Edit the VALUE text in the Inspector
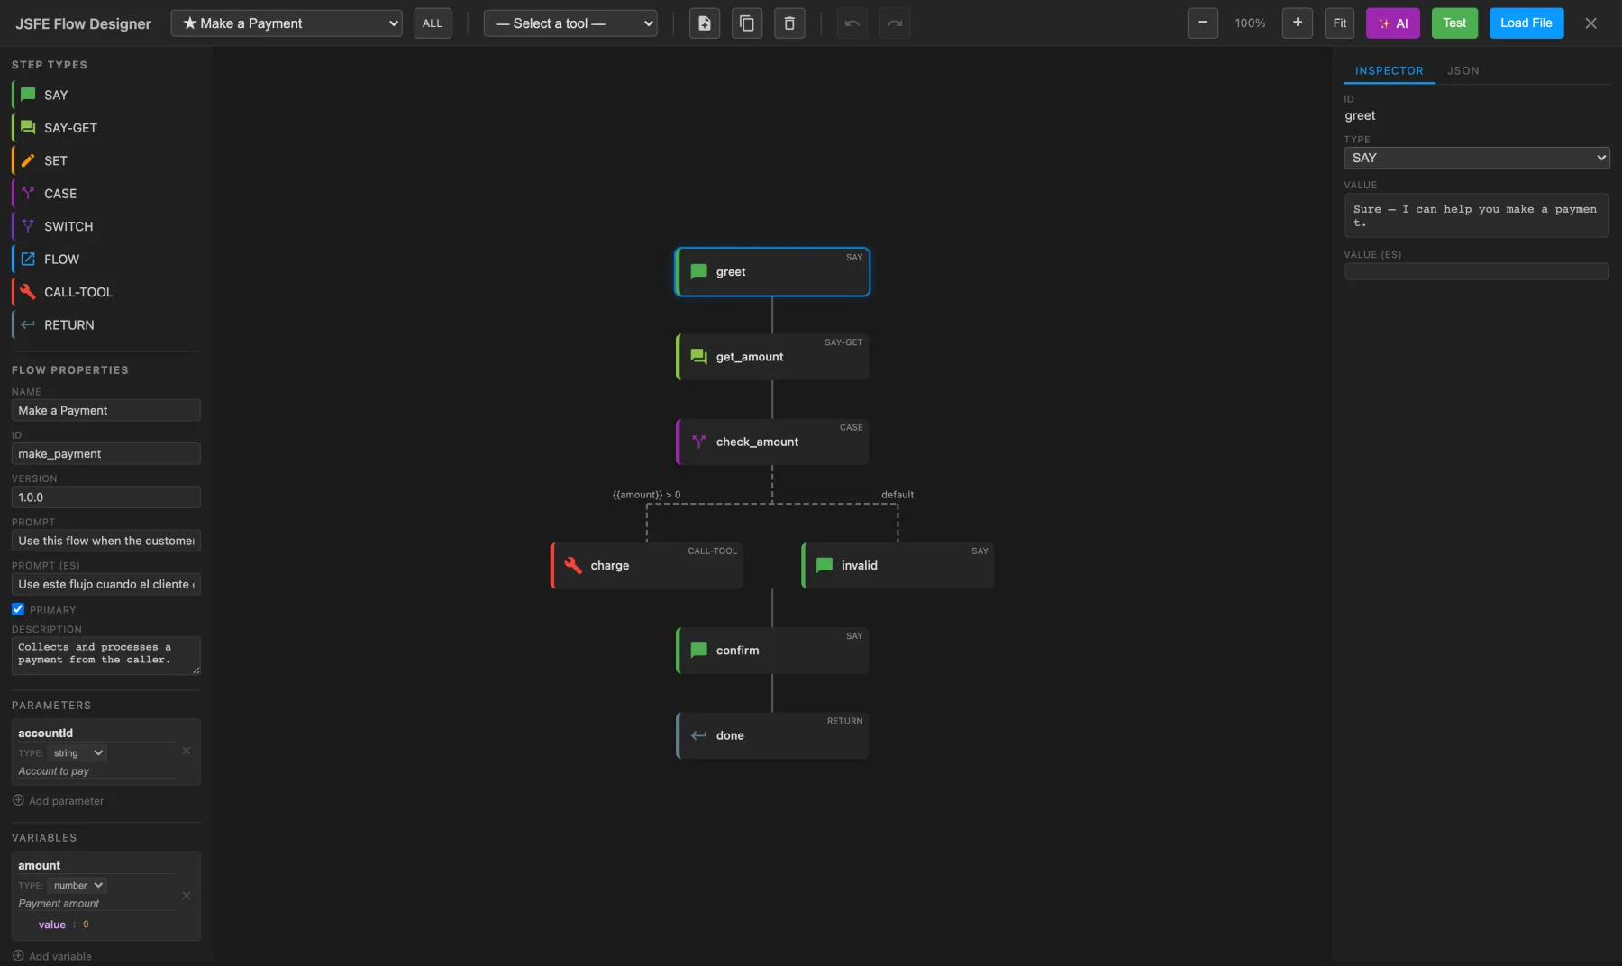 (x=1476, y=215)
